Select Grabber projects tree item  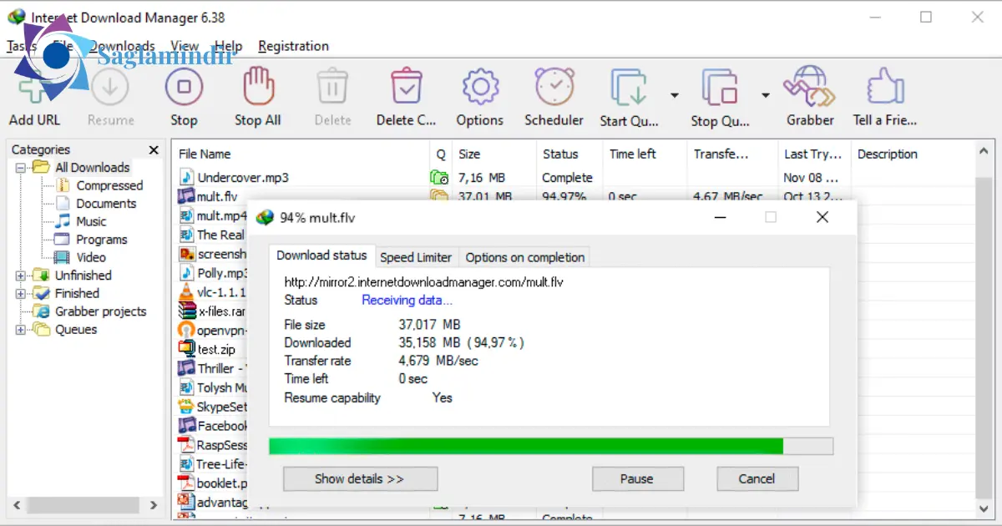point(100,311)
